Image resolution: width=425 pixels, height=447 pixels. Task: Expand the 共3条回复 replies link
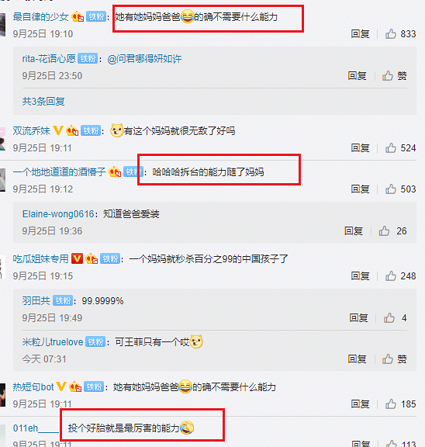[43, 101]
